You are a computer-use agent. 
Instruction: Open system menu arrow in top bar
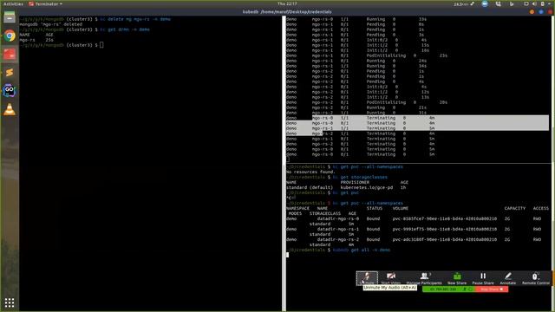(550, 3)
